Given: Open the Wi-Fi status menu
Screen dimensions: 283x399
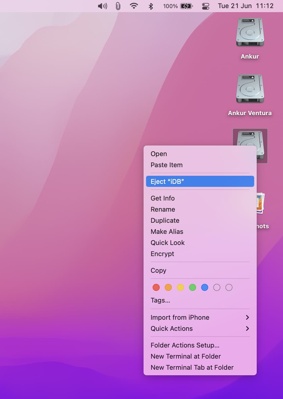Looking at the screenshot, I should coord(134,6).
